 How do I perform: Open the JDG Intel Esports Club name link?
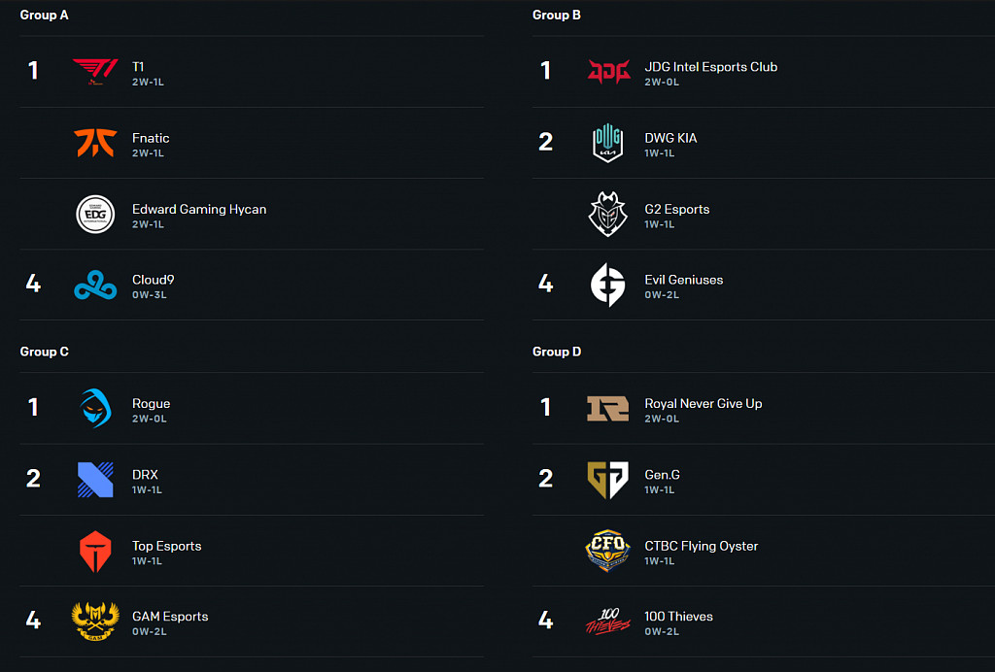click(x=710, y=67)
